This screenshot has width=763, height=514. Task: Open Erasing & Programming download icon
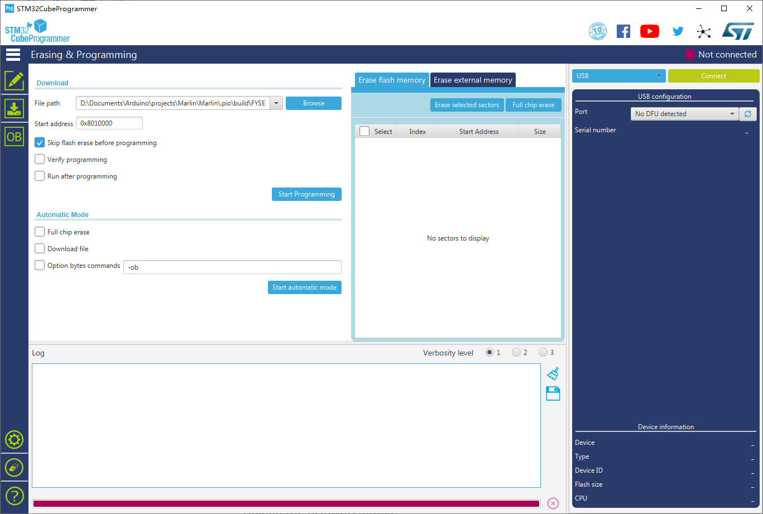tap(15, 108)
